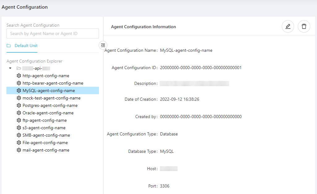317x194 pixels.
Task: Click the Agent Configuration ID value
Action: [x=201, y=68]
